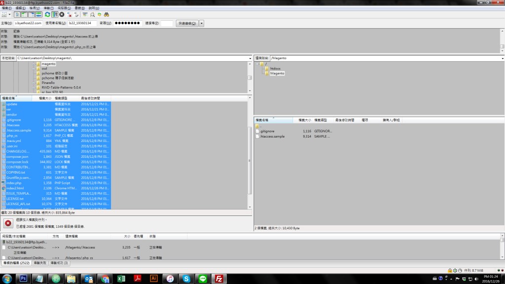Viewport: 505px width, 284px height.
Task: Refresh file and folder lists
Action: pyautogui.click(x=47, y=14)
